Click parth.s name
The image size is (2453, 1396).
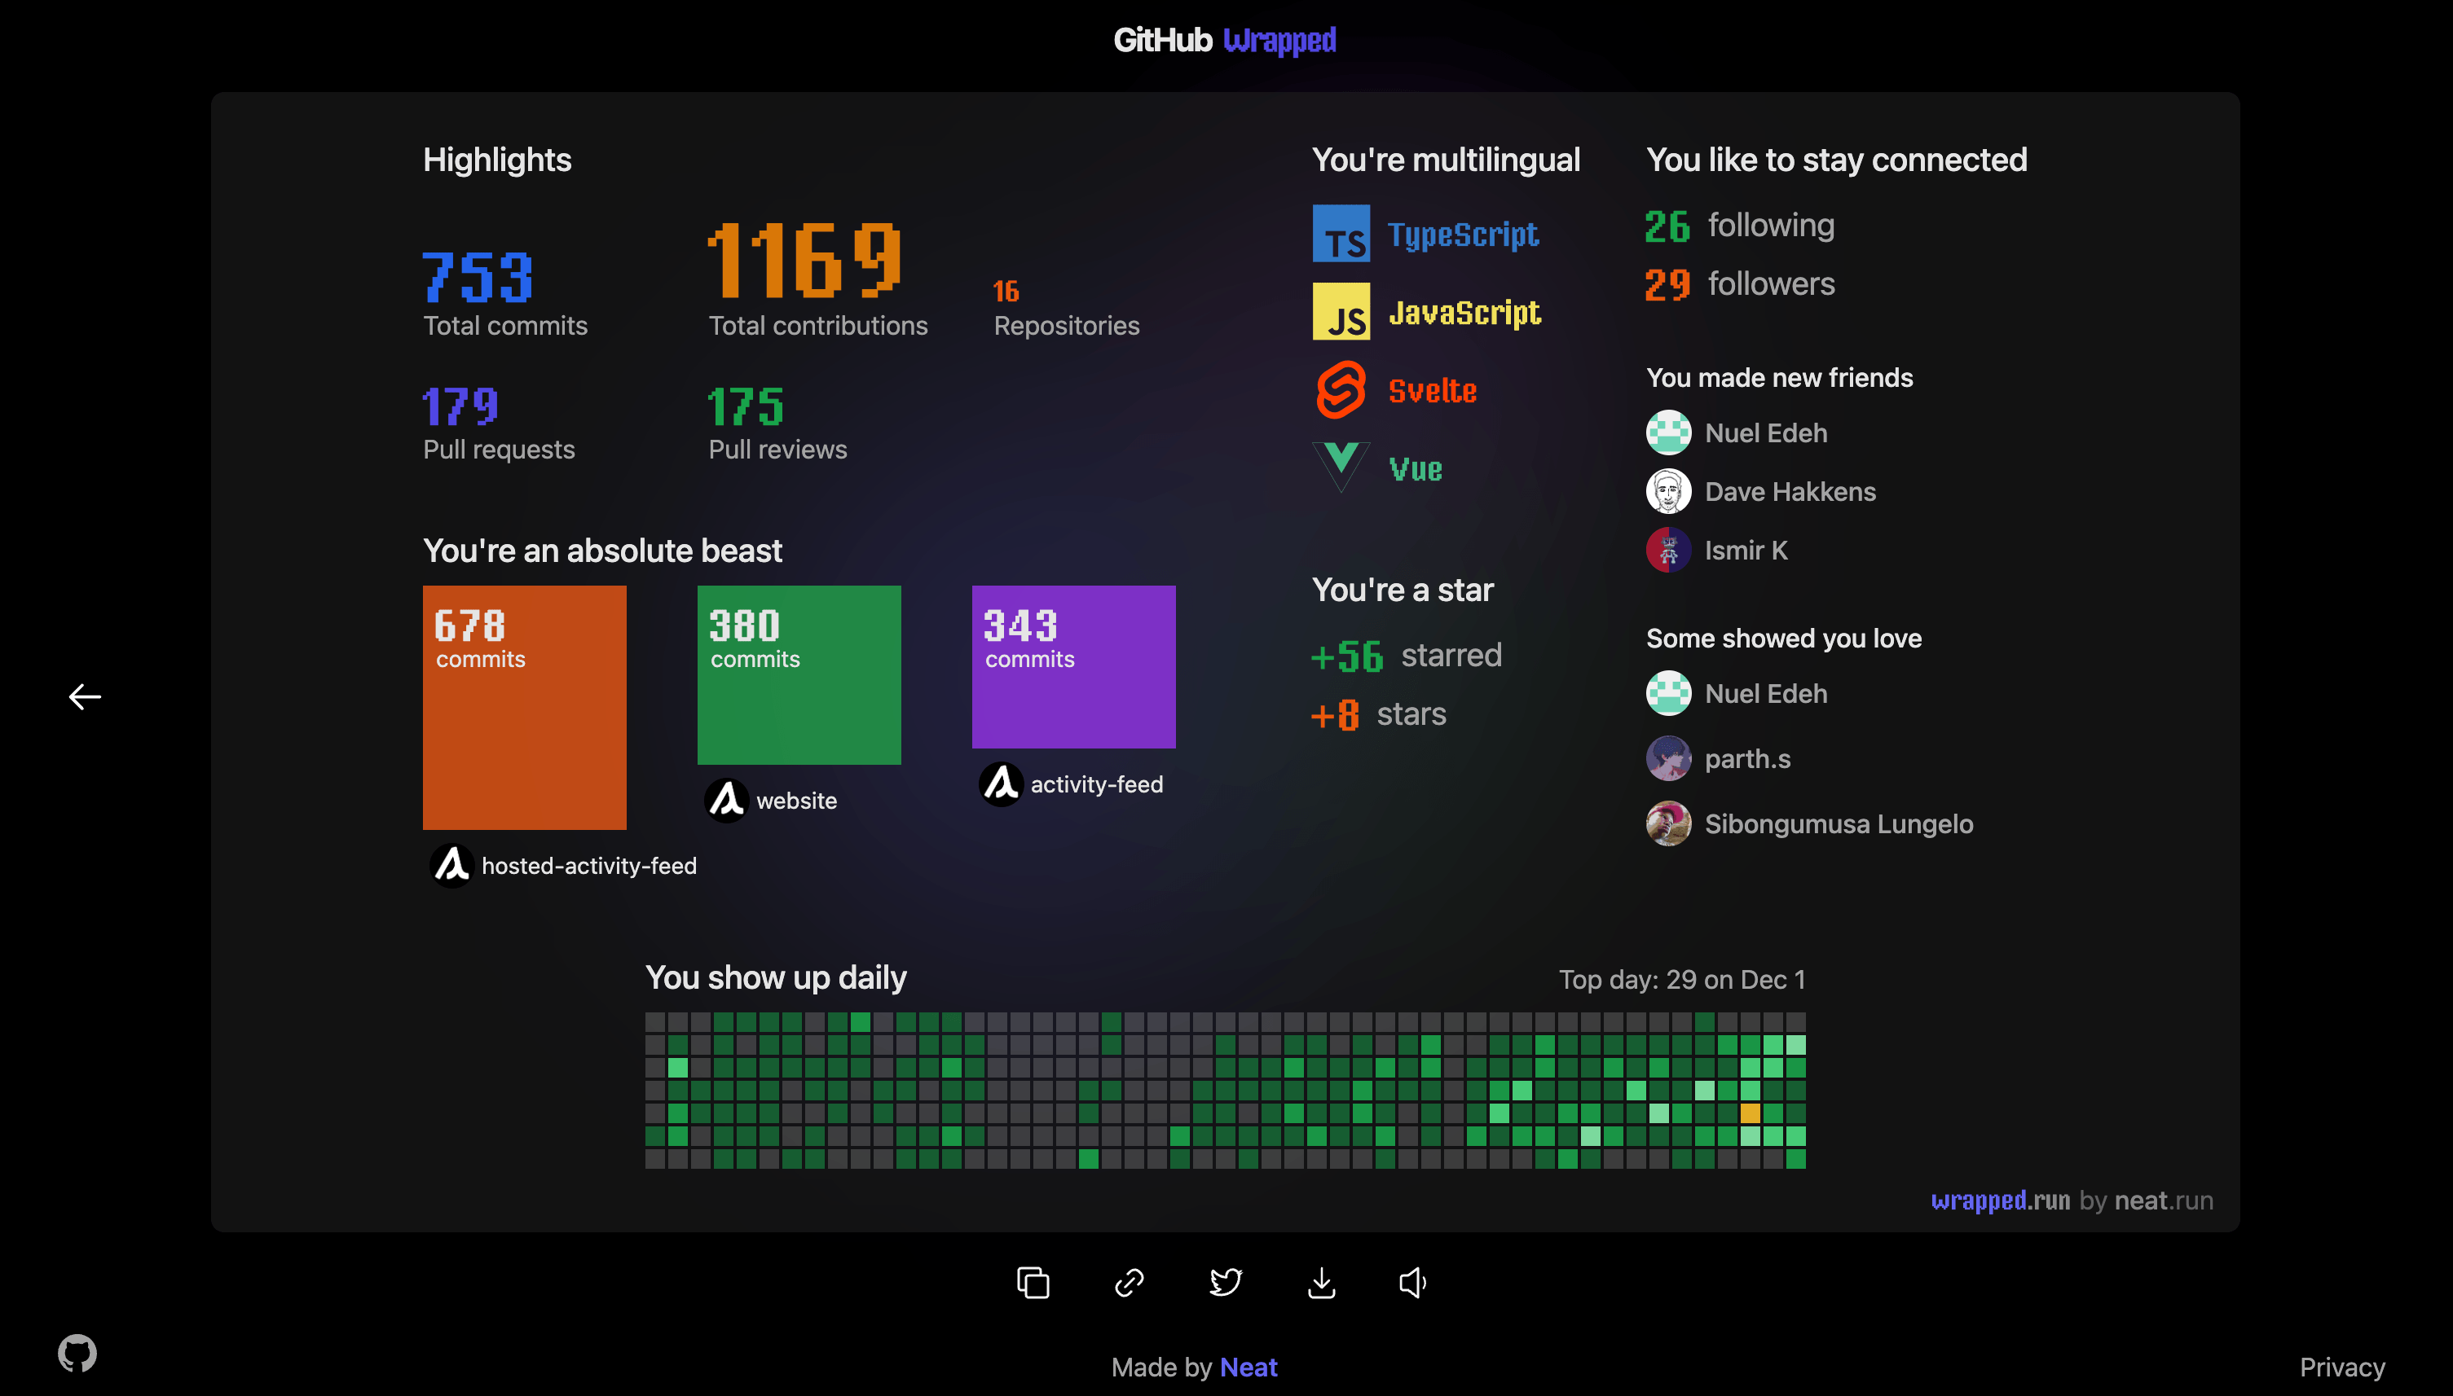tap(1747, 759)
